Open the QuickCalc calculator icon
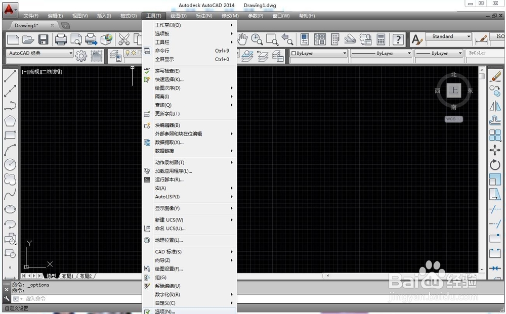The image size is (506, 314). tap(381, 39)
